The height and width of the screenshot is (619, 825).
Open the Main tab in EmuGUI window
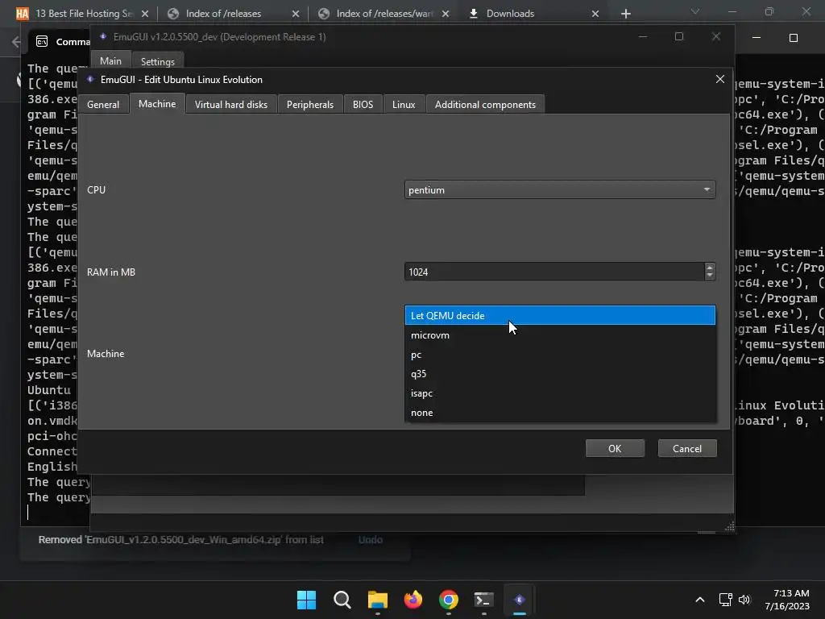coord(110,61)
